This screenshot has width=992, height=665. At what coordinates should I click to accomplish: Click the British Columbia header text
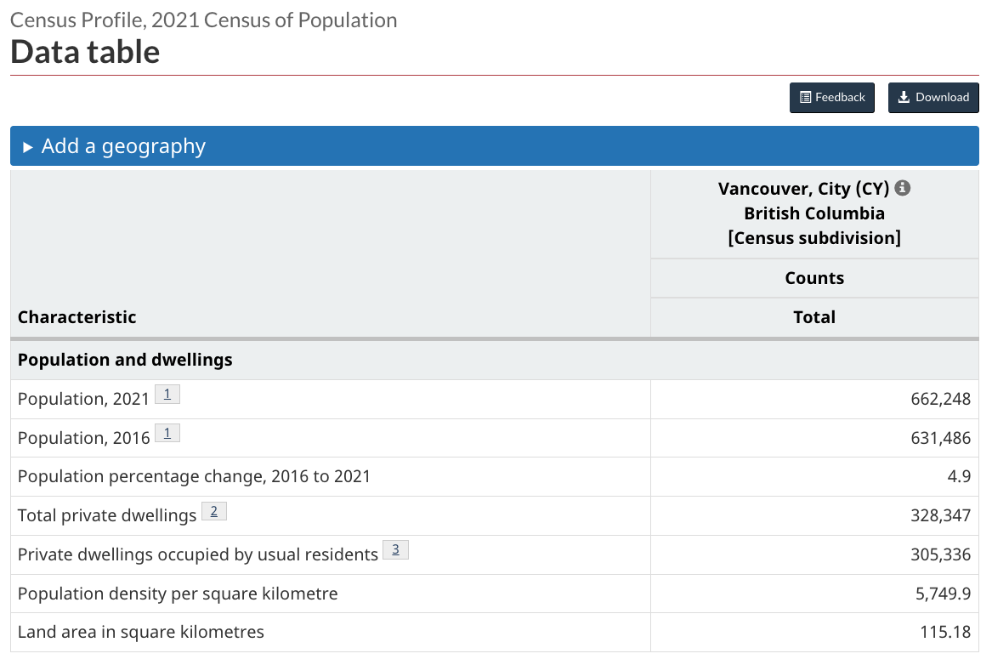click(814, 213)
